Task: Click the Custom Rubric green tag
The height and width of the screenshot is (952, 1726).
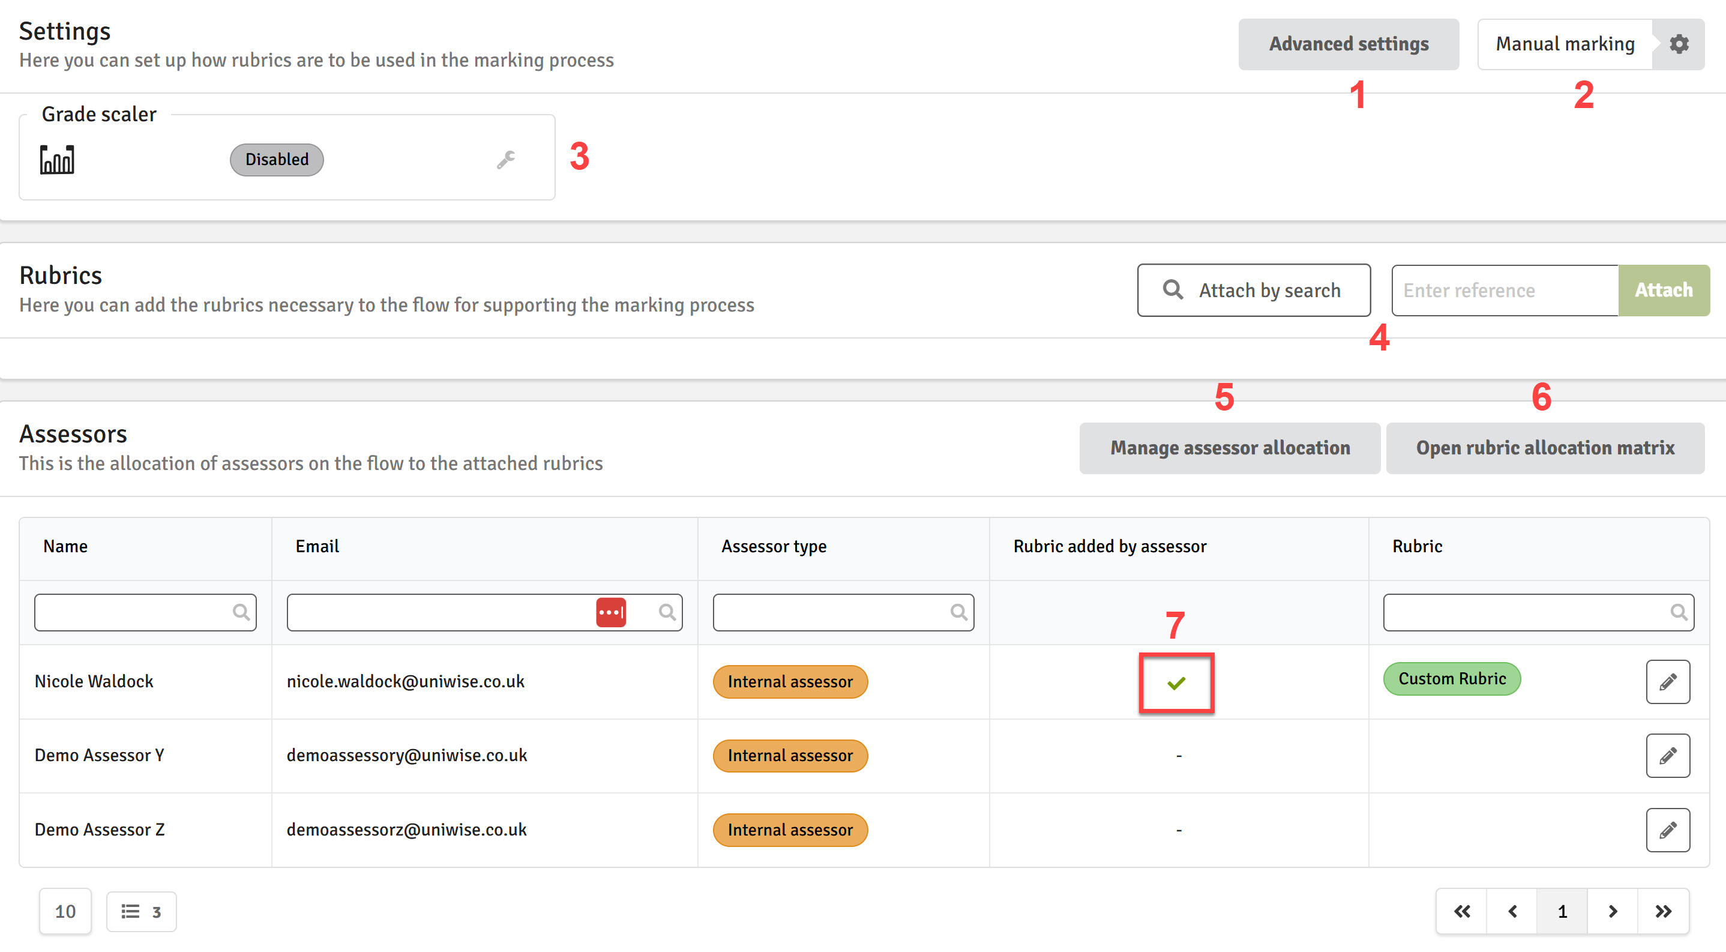Action: tap(1452, 679)
